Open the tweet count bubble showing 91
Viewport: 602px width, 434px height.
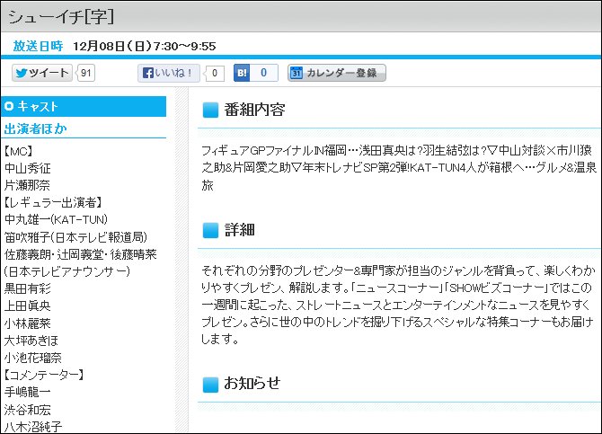(x=86, y=73)
